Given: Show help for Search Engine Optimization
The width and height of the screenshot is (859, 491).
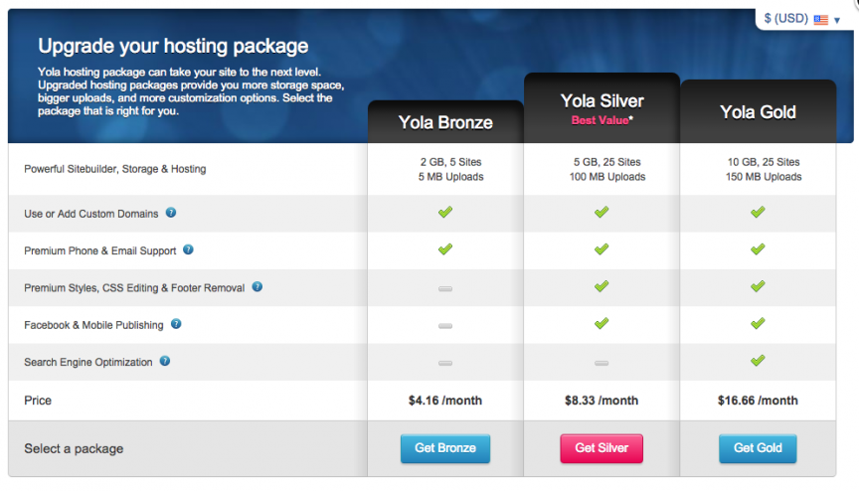Looking at the screenshot, I should click(x=165, y=361).
